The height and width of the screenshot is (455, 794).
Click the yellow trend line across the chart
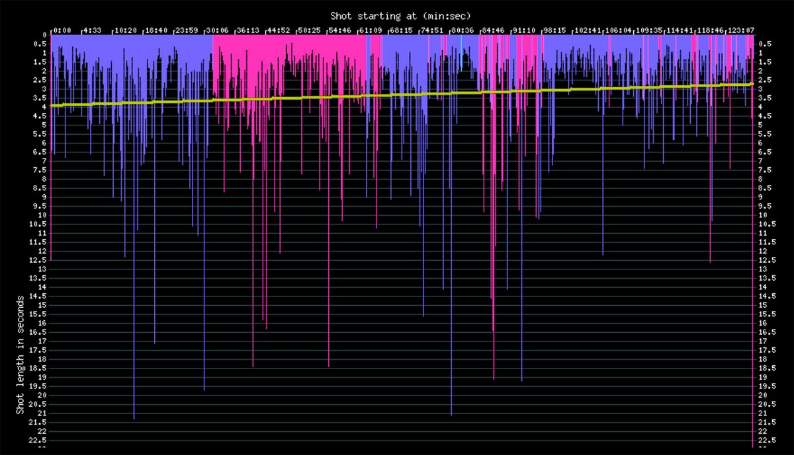coord(402,94)
